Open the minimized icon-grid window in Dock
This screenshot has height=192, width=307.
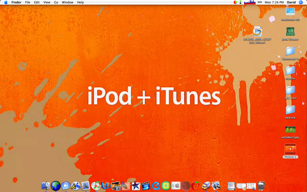point(251,186)
